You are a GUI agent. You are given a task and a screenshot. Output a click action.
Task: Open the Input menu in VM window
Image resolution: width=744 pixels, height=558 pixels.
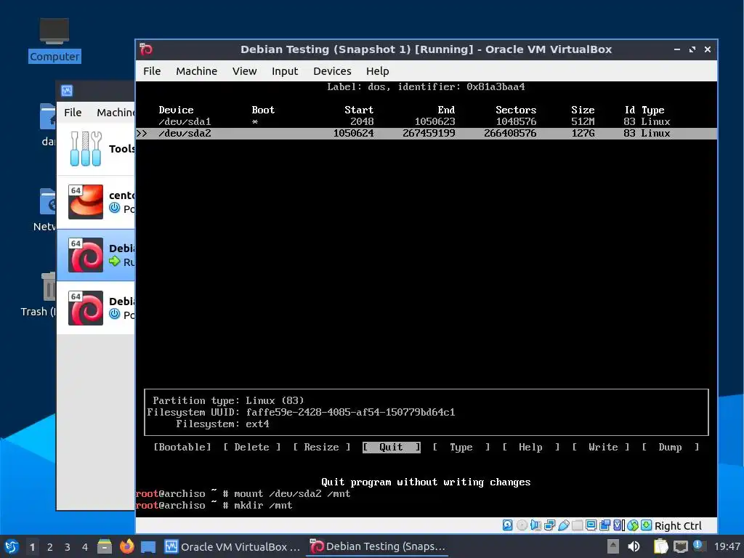click(x=285, y=71)
